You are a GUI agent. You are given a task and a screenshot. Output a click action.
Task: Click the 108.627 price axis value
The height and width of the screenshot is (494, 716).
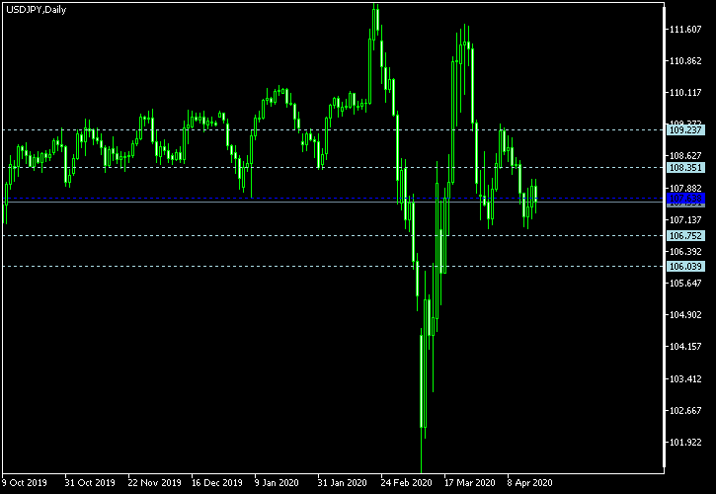685,156
